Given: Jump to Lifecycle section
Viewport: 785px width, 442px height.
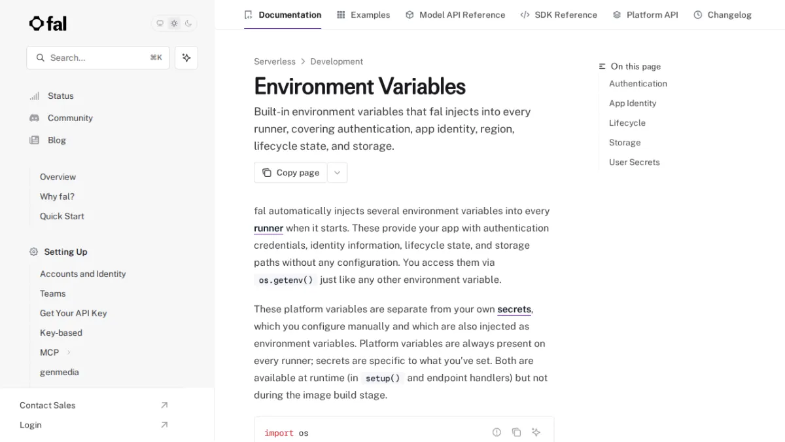Looking at the screenshot, I should [627, 123].
